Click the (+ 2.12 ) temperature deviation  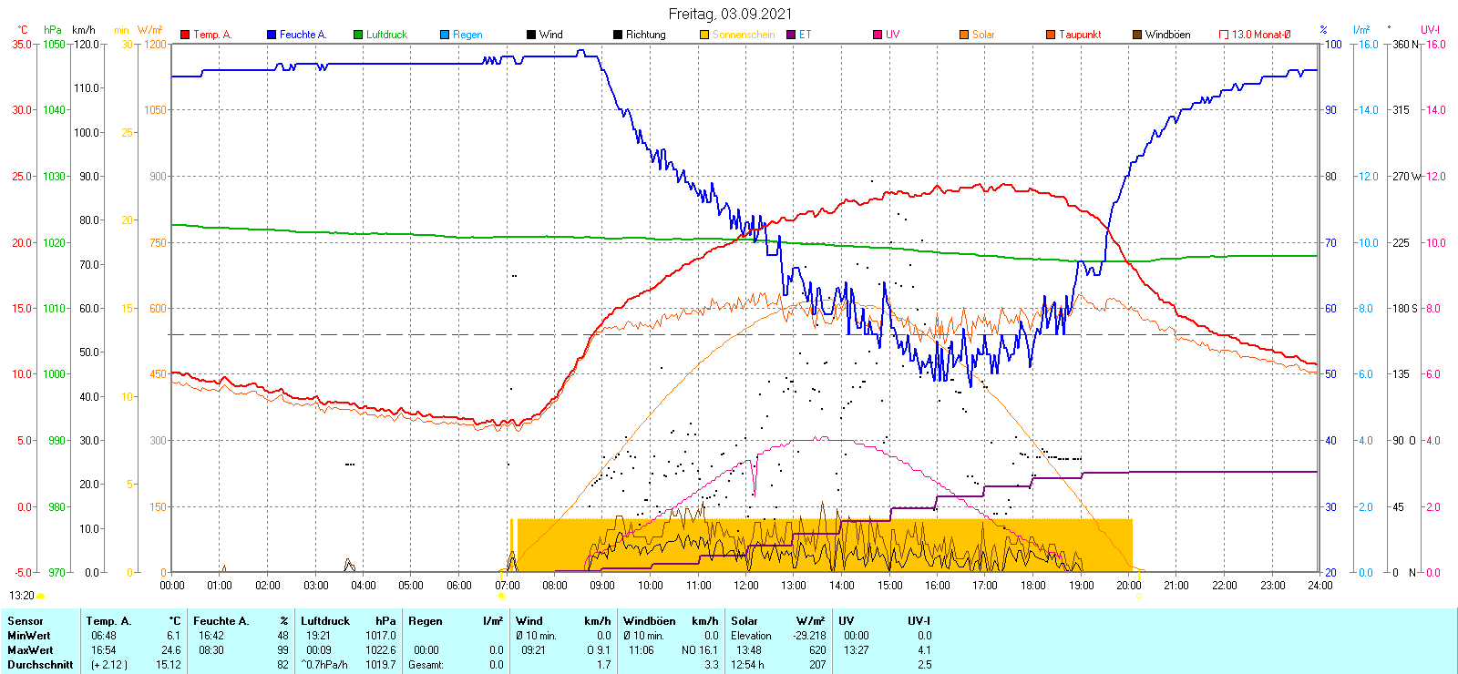pyautogui.click(x=109, y=665)
